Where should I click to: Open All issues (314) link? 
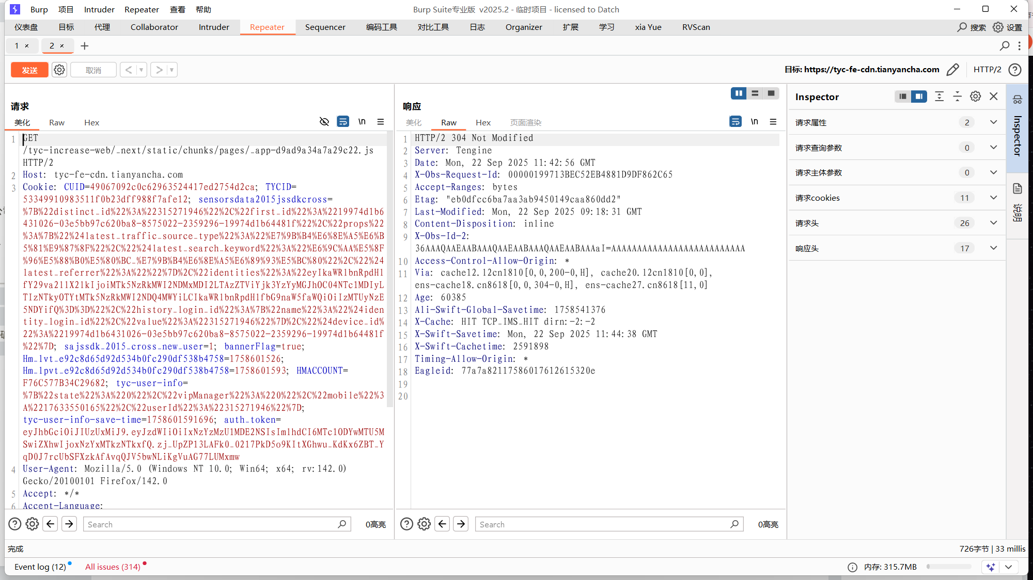point(113,567)
